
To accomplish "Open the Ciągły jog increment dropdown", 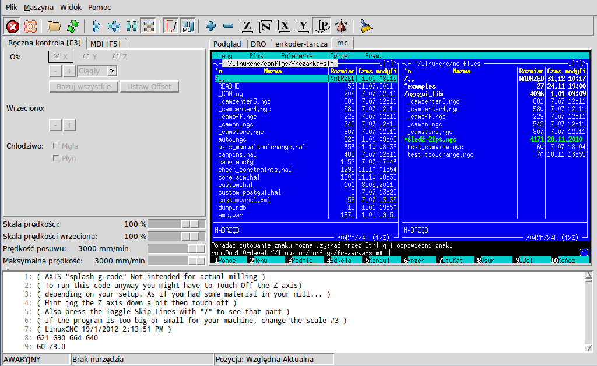I will click(112, 71).
